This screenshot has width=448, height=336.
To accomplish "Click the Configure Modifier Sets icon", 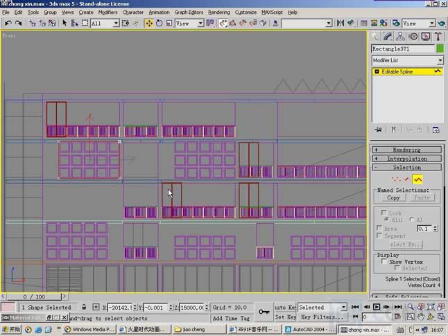I will click(x=436, y=130).
